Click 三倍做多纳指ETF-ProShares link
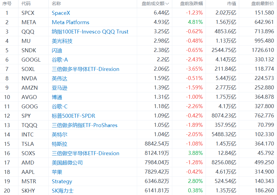 (84, 125)
